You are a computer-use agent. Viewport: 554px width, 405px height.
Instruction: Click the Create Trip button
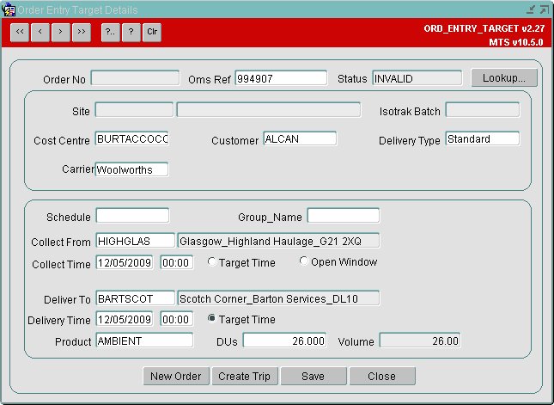pos(245,376)
